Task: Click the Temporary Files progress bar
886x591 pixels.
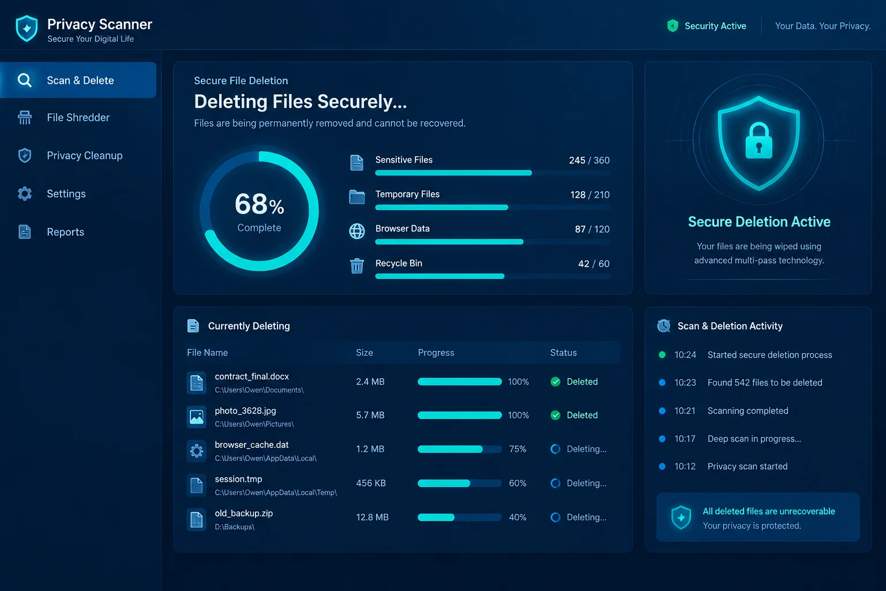Action: [493, 207]
